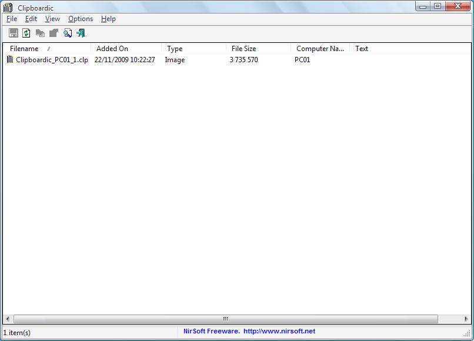The width and height of the screenshot is (474, 341).
Task: Sort by the Filename column header
Action: tap(47, 49)
